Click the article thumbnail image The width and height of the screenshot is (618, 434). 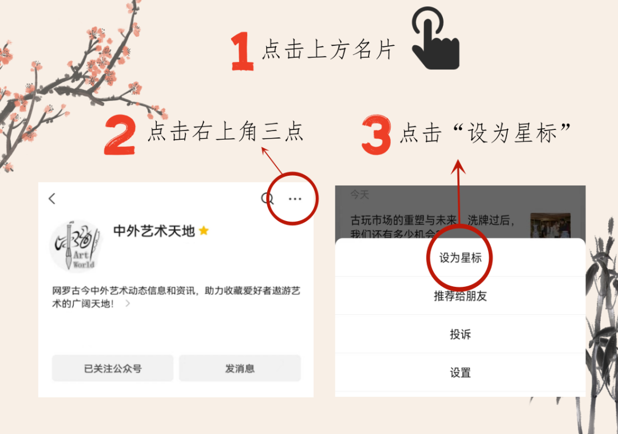pyautogui.click(x=550, y=226)
